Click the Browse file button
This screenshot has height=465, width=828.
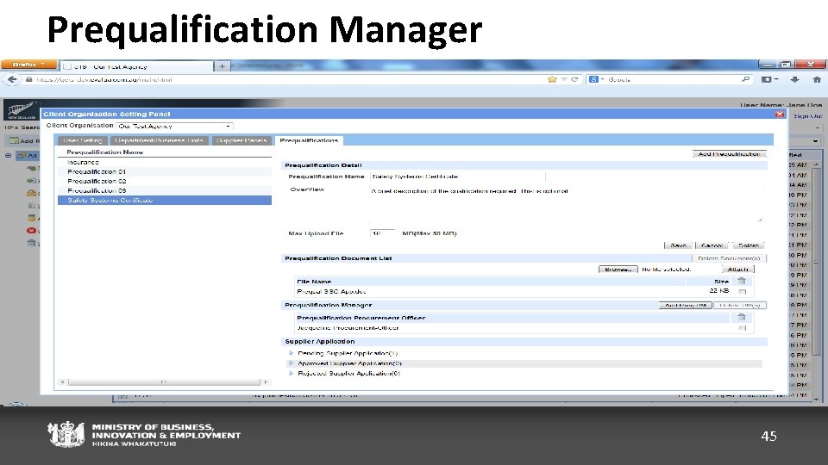point(618,270)
